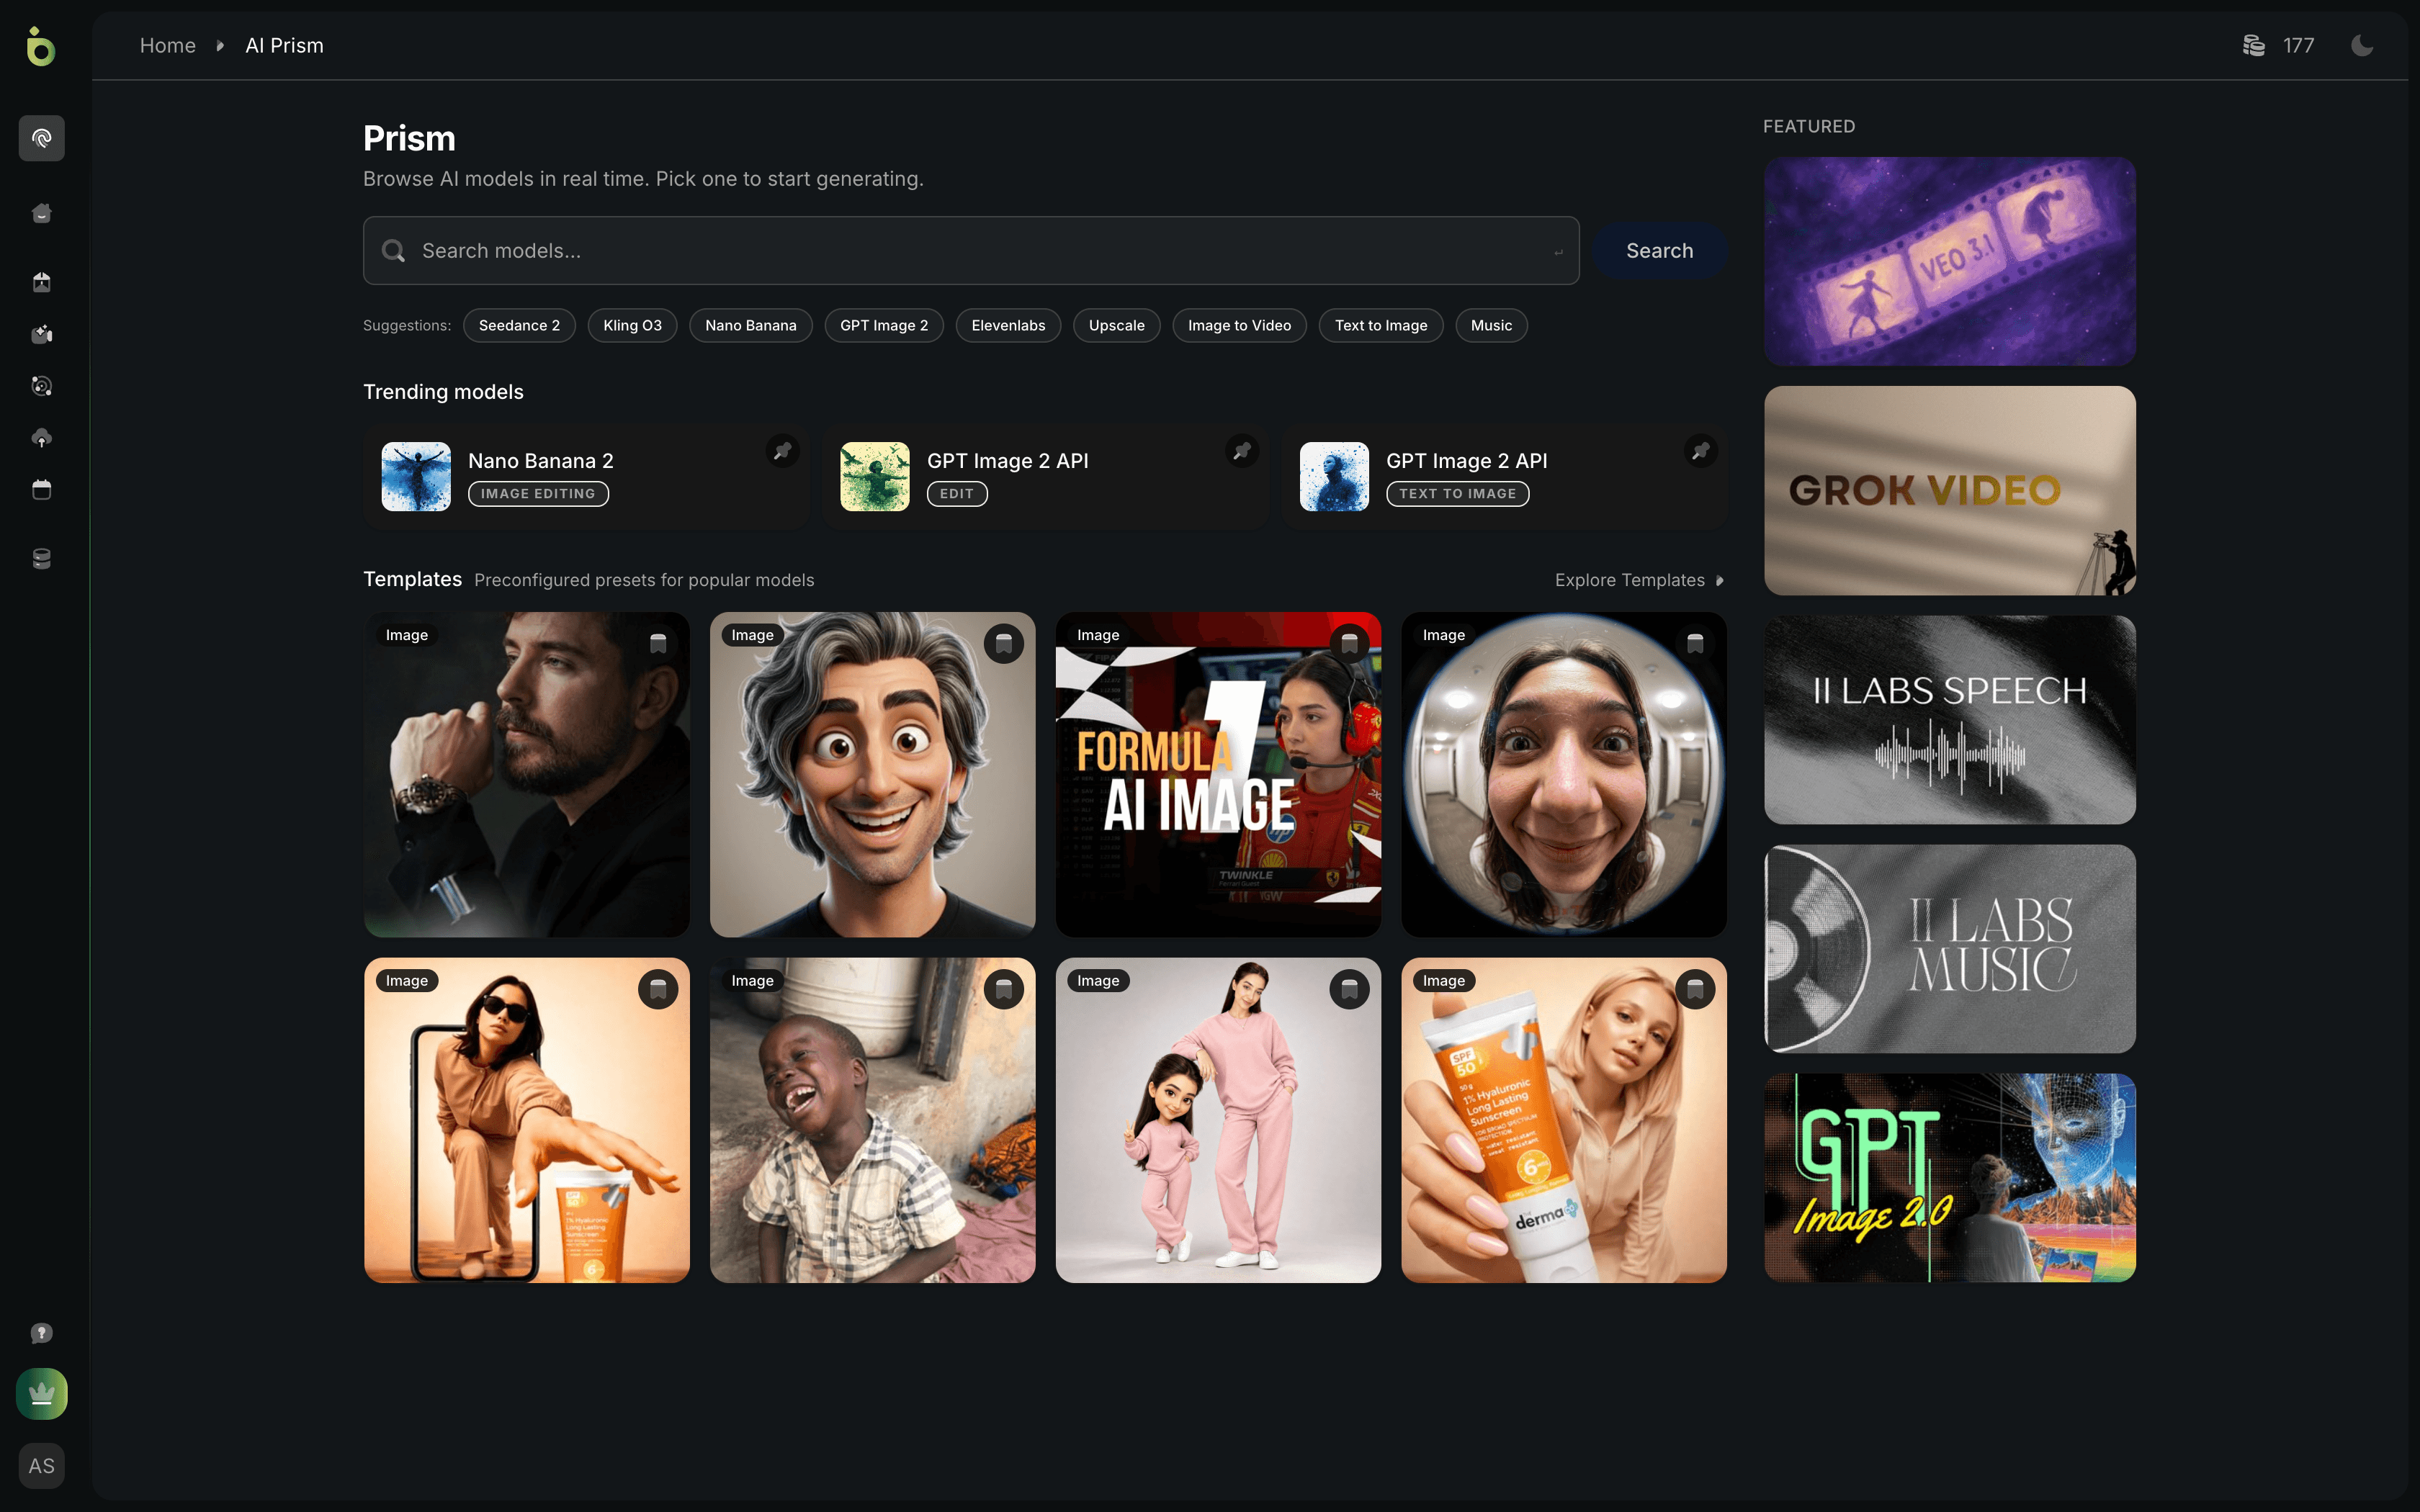Viewport: 2420px width, 1512px height.
Task: Open the box package icon in the sidebar
Action: pyautogui.click(x=41, y=282)
